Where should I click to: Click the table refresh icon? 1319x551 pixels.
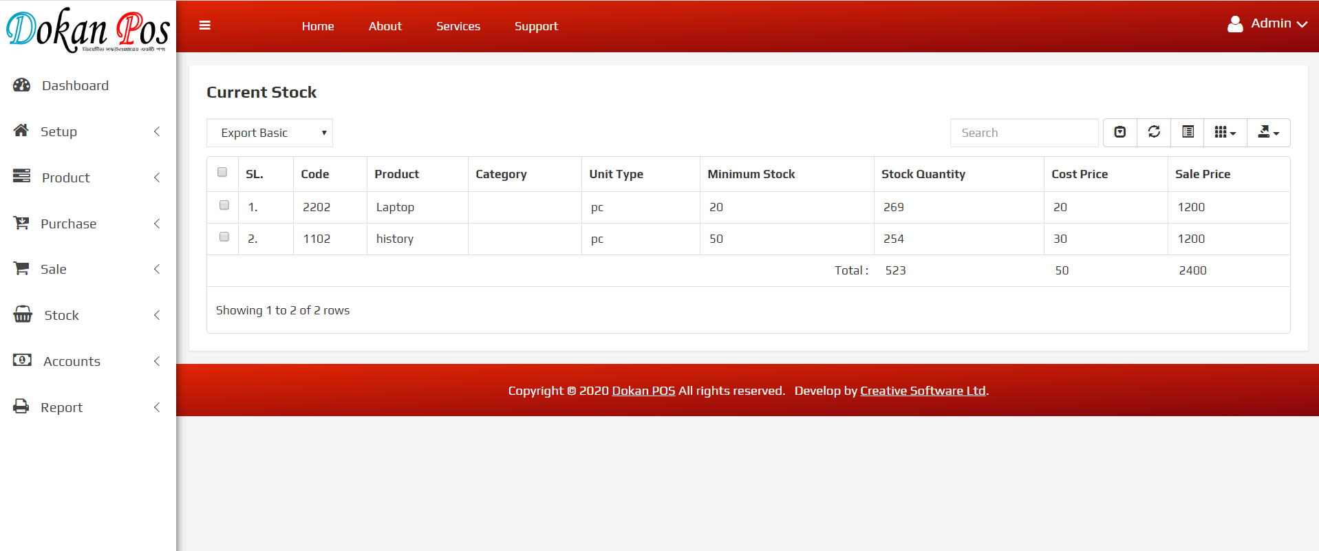click(x=1154, y=132)
